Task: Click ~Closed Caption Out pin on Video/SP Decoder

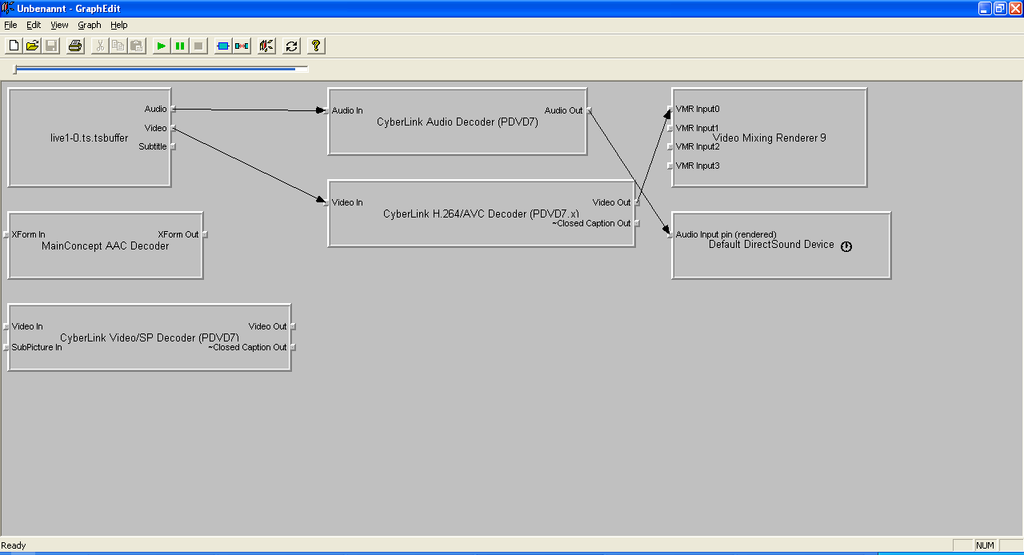Action: (292, 347)
